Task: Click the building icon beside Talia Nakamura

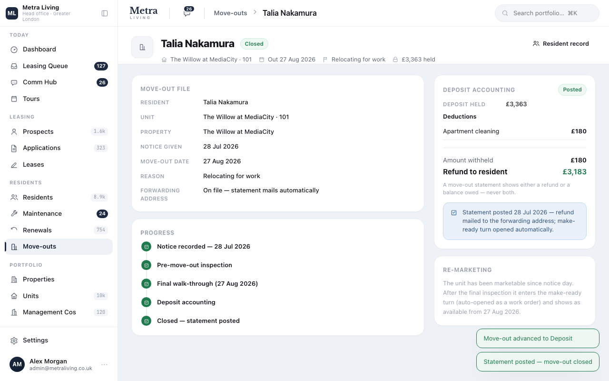Action: pos(142,47)
